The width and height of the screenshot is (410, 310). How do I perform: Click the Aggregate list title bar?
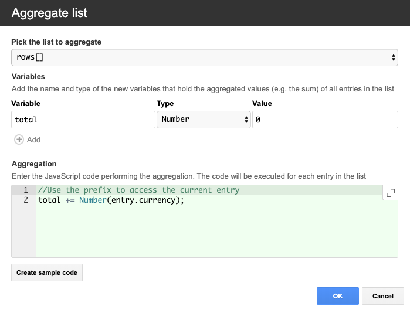click(x=205, y=13)
